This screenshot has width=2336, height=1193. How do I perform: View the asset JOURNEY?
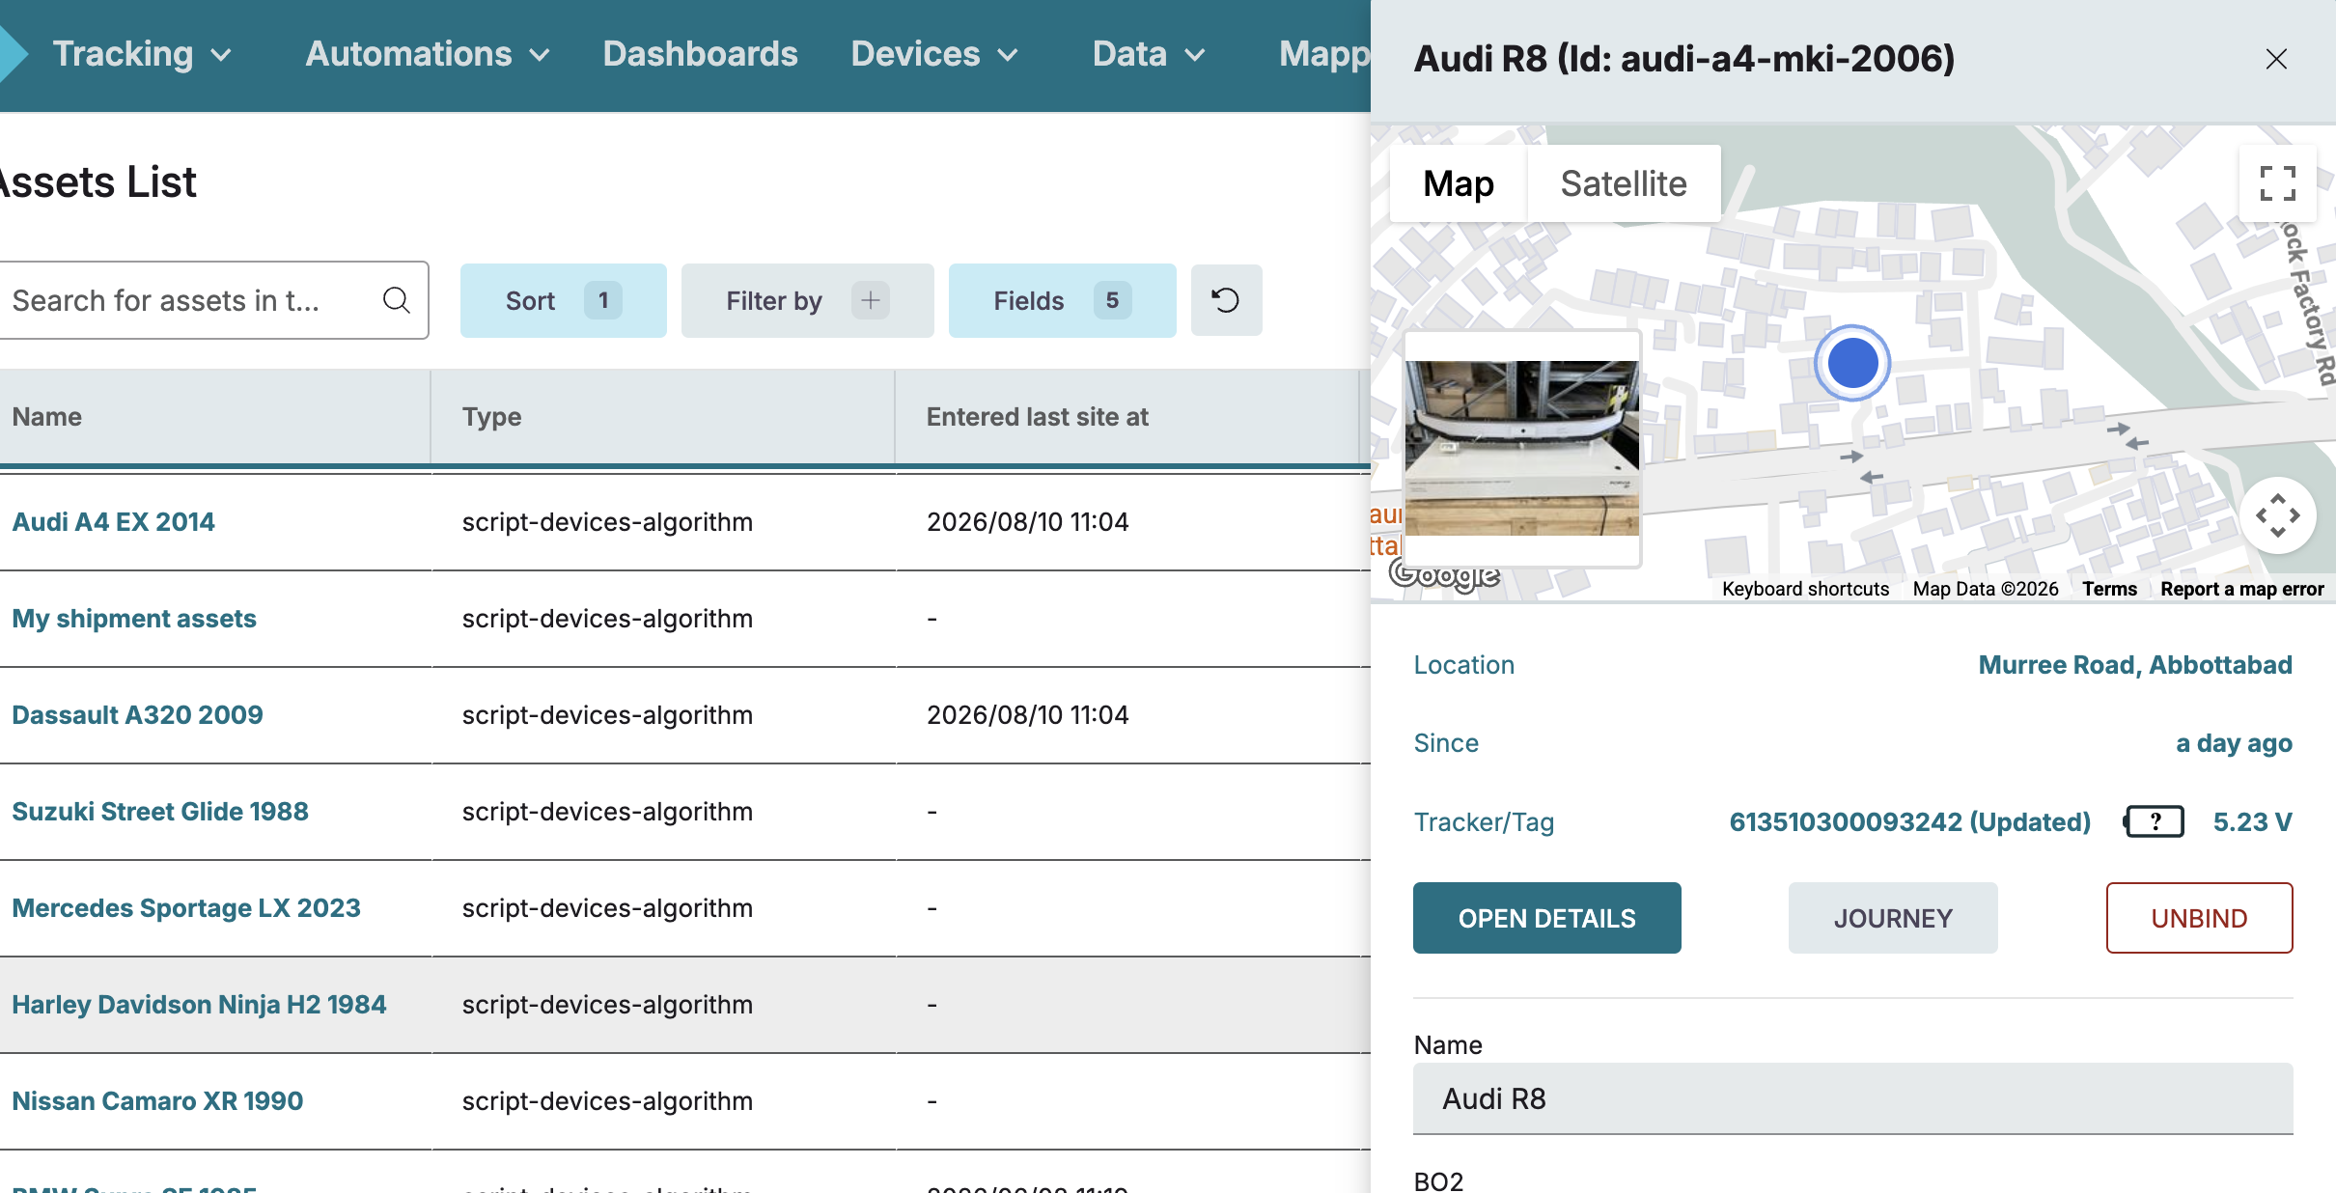pyautogui.click(x=1893, y=918)
